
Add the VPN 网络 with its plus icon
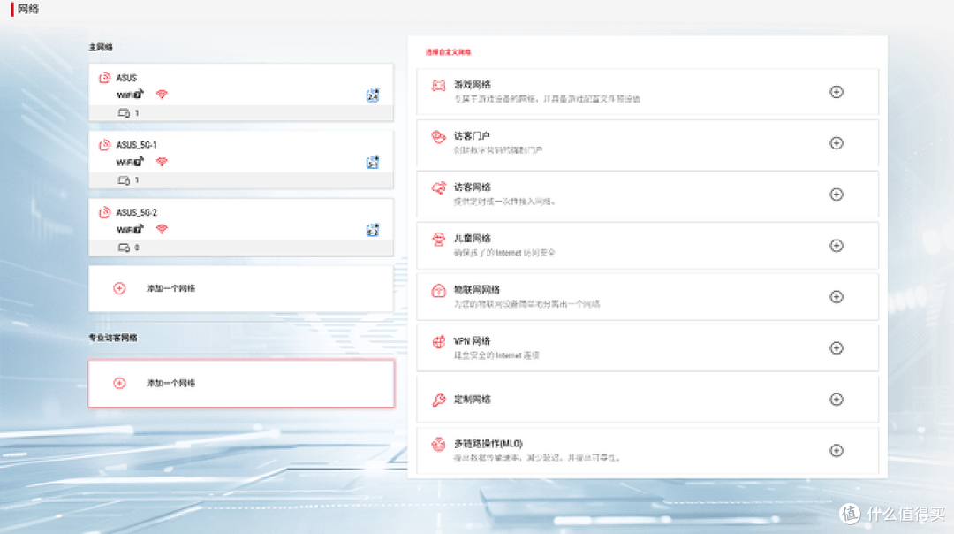click(837, 347)
